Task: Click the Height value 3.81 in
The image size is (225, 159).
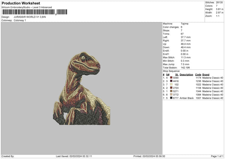Action: 219,9
